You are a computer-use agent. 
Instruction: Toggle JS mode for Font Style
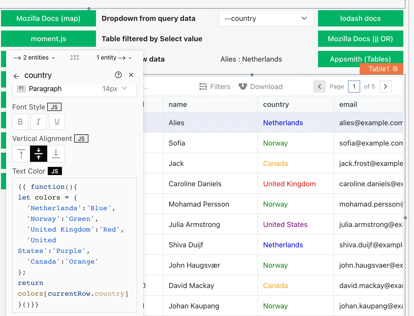pos(54,107)
